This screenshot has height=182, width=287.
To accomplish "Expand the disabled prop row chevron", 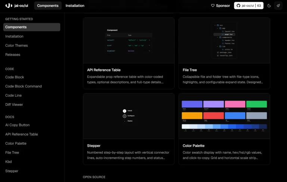I will pyautogui.click(x=149, y=50).
